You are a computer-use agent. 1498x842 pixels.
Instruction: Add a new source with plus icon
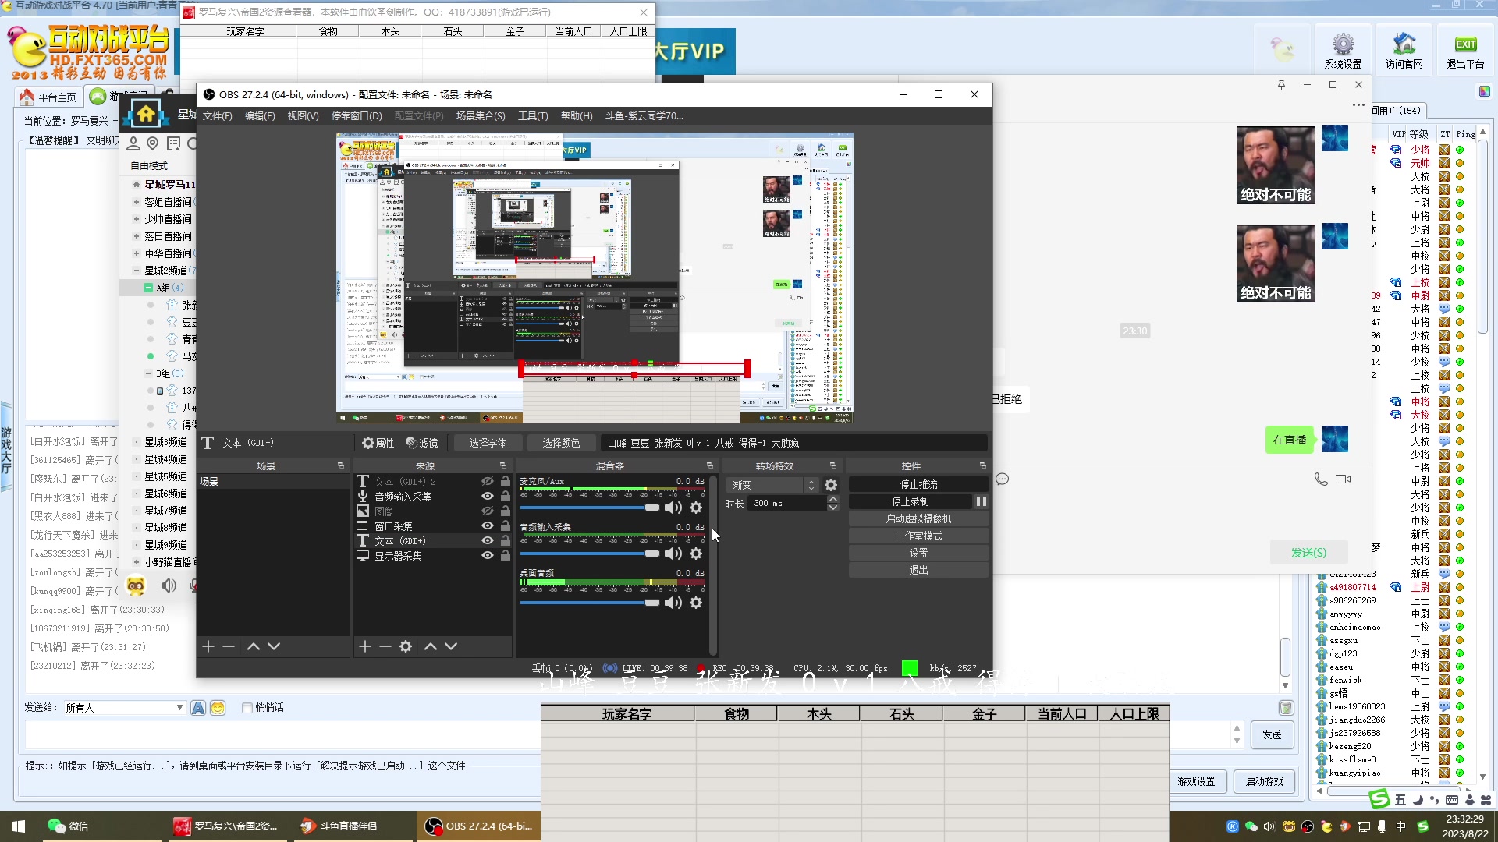(x=364, y=646)
